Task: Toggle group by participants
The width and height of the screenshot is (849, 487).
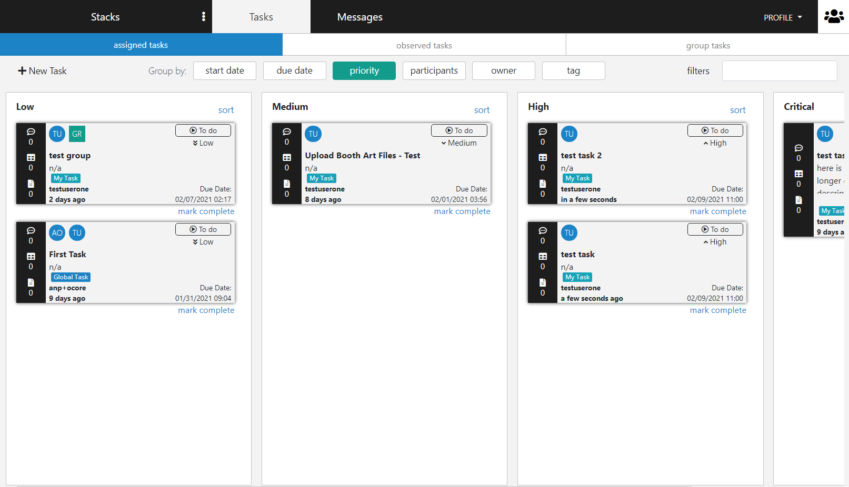Action: point(434,70)
